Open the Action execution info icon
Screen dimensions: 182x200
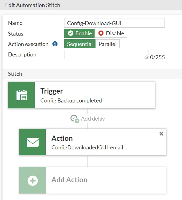click(x=55, y=44)
